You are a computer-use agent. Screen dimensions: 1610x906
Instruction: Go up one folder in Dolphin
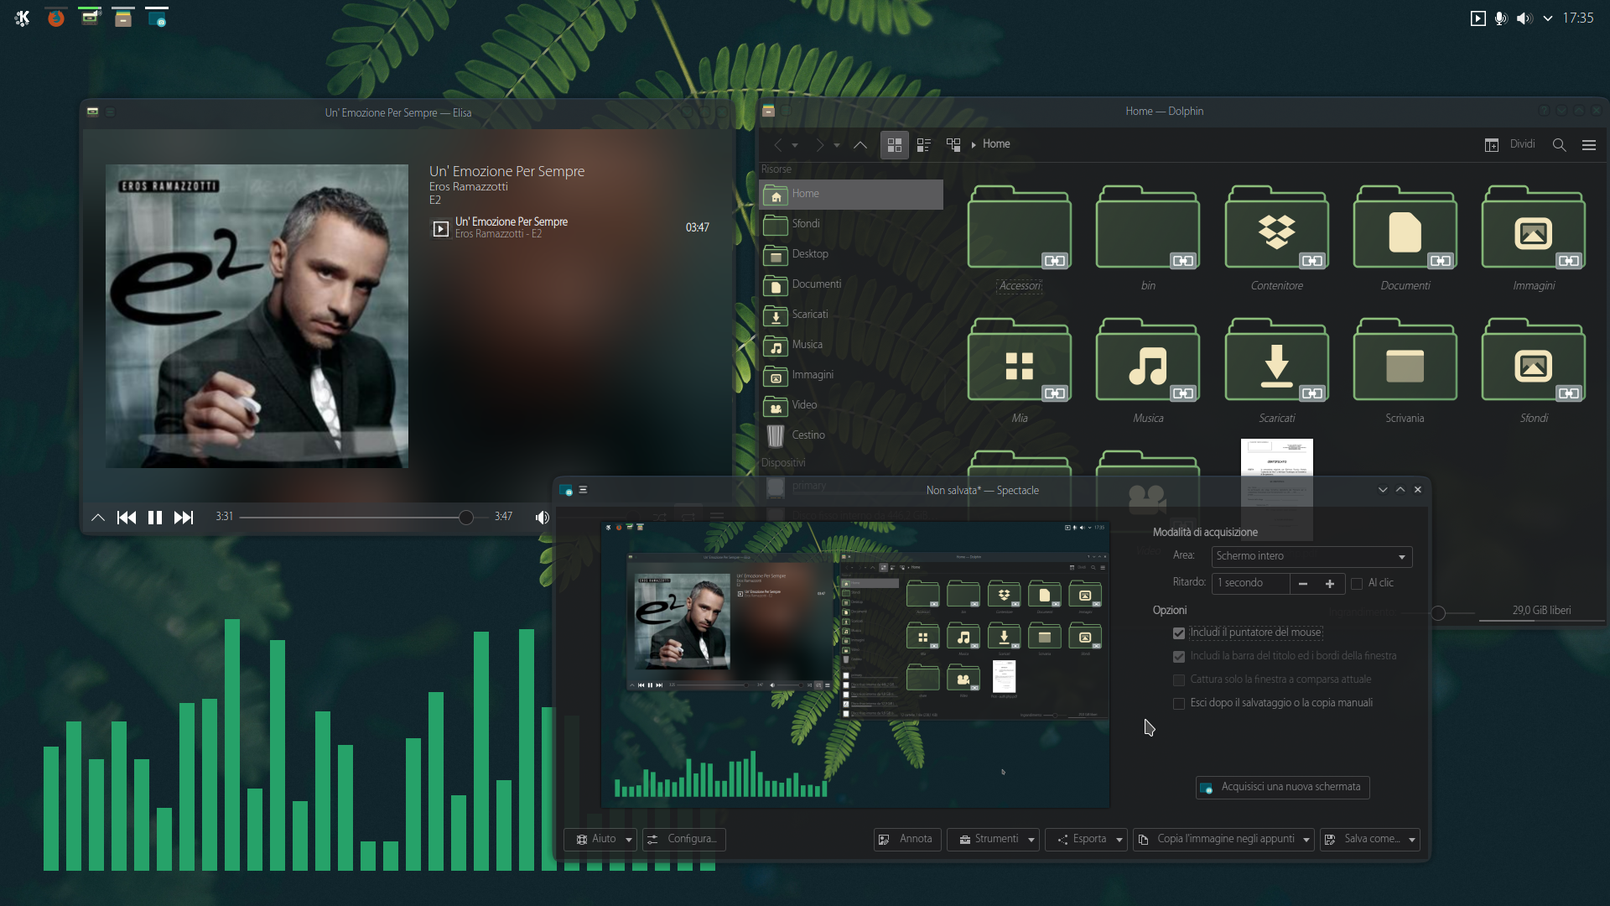(x=860, y=145)
